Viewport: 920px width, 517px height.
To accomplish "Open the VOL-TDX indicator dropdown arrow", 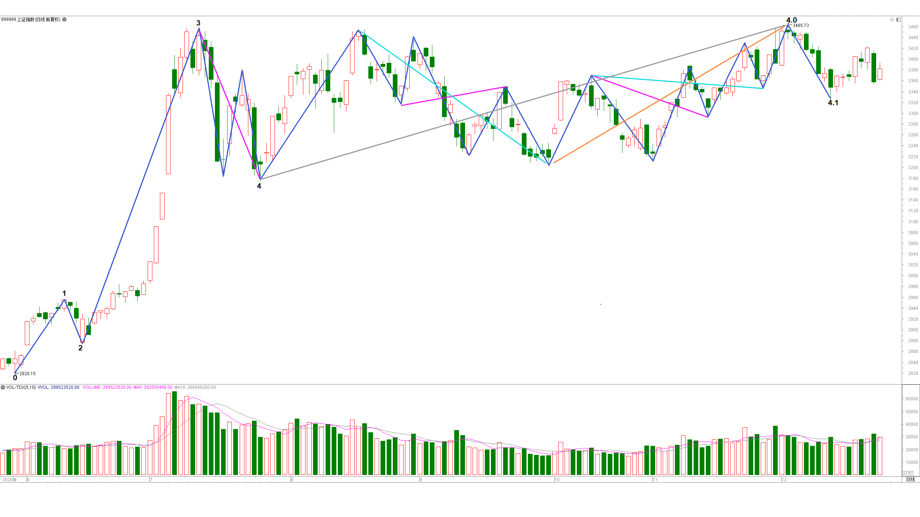I will pyautogui.click(x=3, y=387).
